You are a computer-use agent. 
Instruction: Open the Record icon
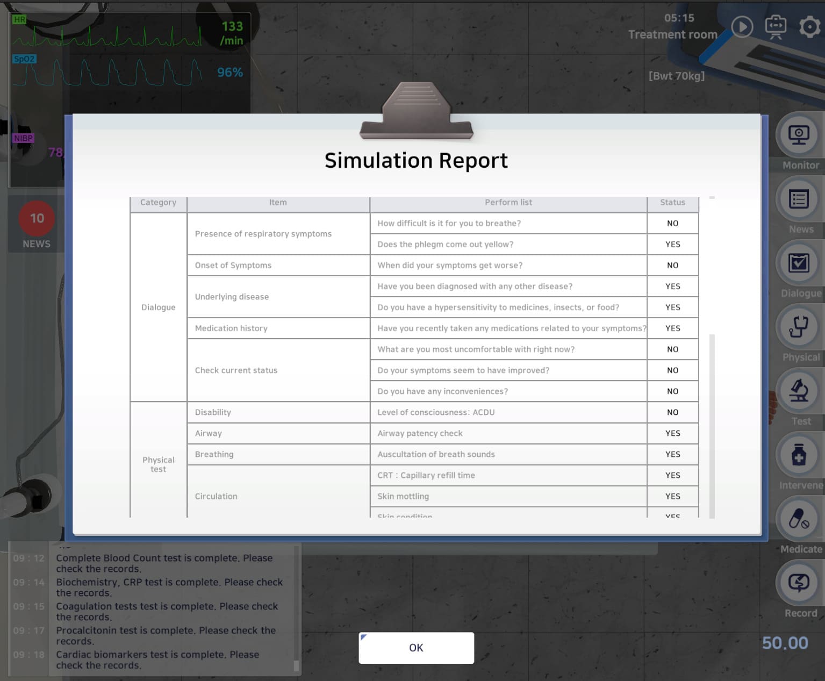[x=799, y=583]
